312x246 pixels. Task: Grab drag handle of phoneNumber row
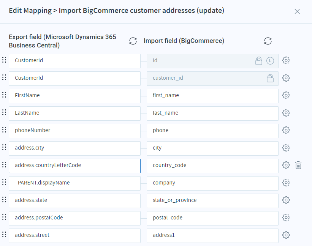coord(4,130)
